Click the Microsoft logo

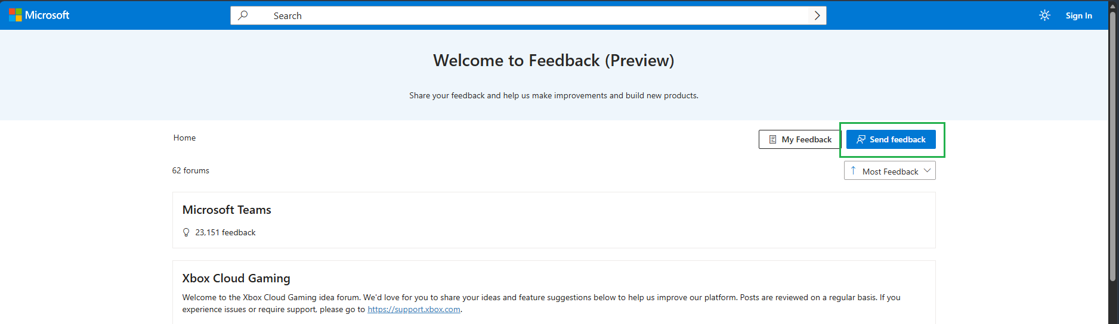click(39, 15)
